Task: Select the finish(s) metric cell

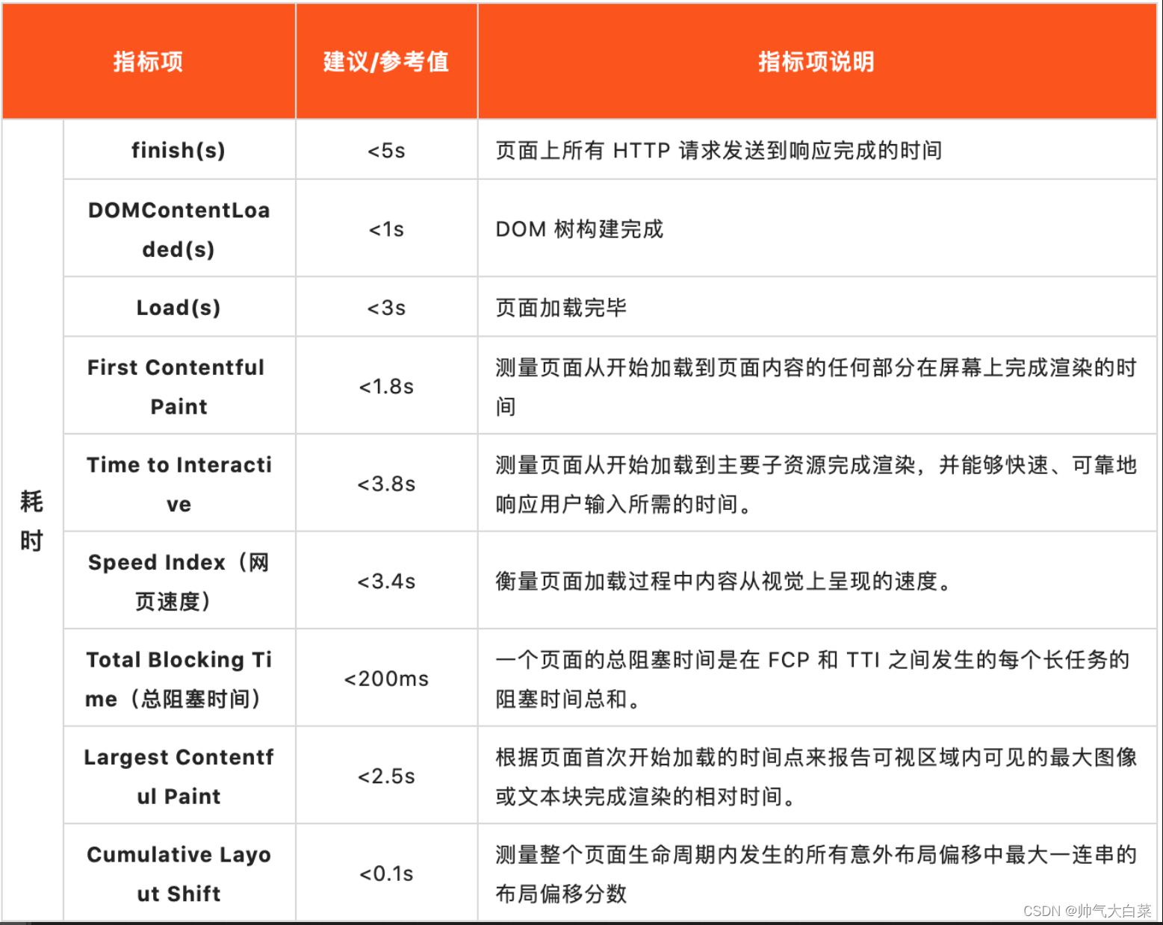Action: point(179,150)
